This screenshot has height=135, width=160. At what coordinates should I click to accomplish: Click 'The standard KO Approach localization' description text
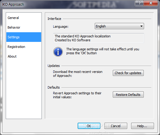point(83,36)
